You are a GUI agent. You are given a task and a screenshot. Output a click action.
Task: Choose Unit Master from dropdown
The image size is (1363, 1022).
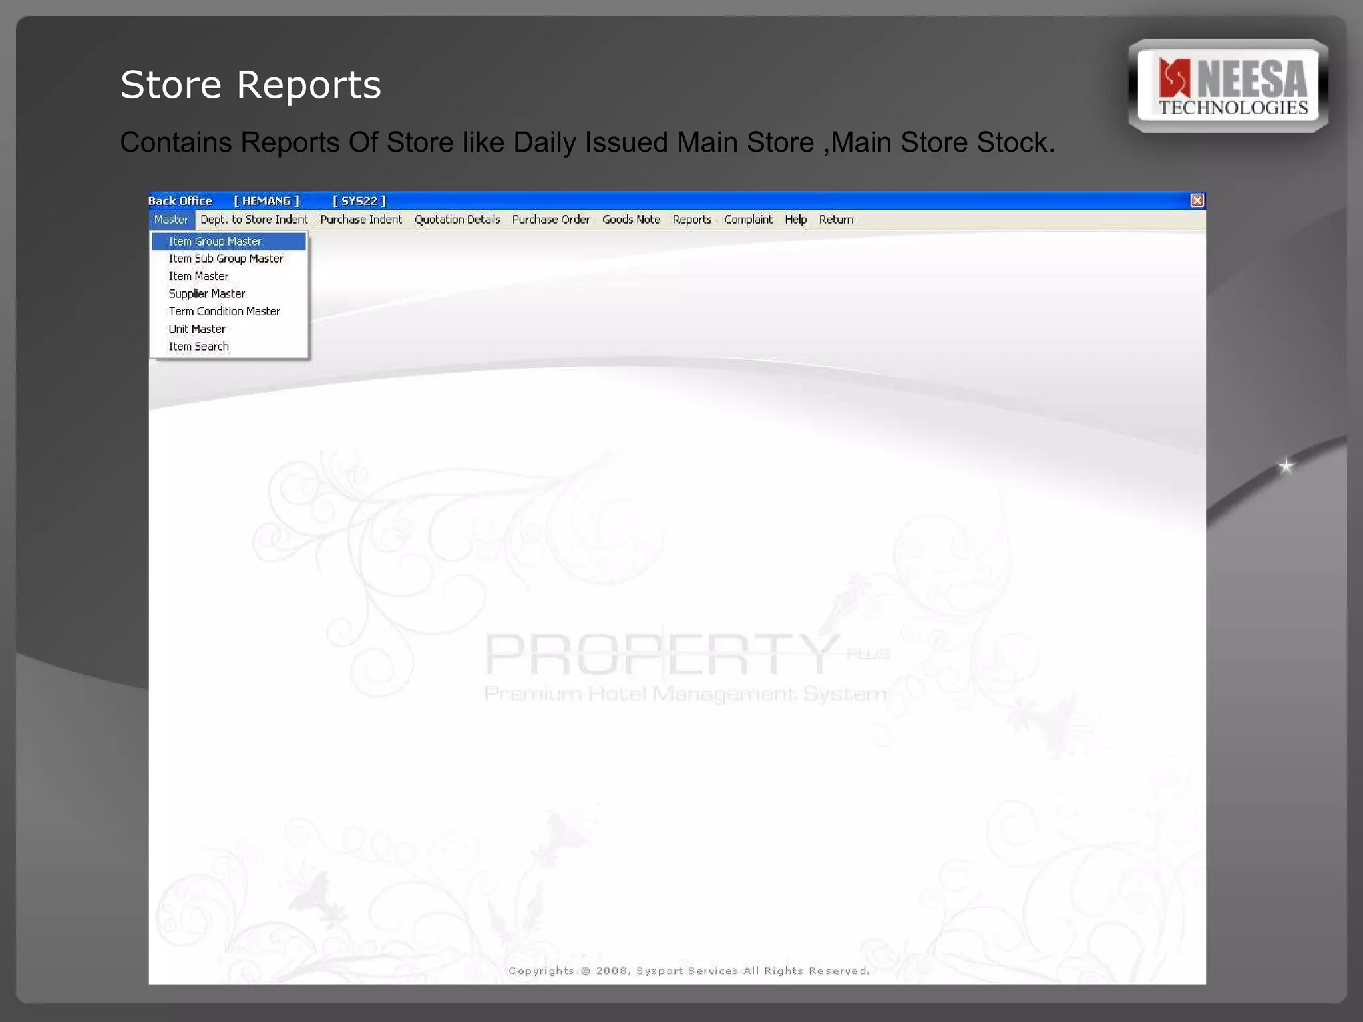(x=229, y=329)
